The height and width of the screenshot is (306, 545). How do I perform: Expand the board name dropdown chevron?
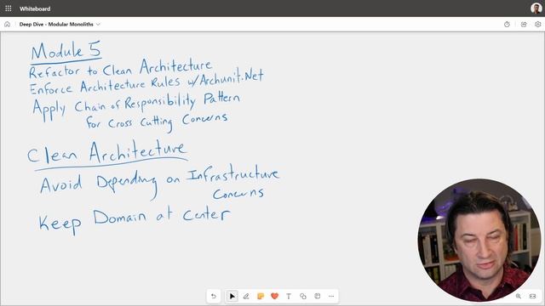pos(98,25)
